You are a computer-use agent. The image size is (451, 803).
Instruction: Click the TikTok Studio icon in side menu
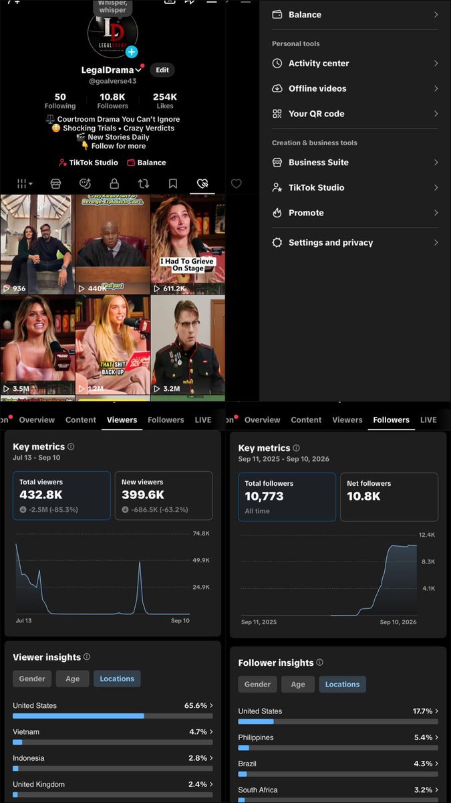pos(277,187)
